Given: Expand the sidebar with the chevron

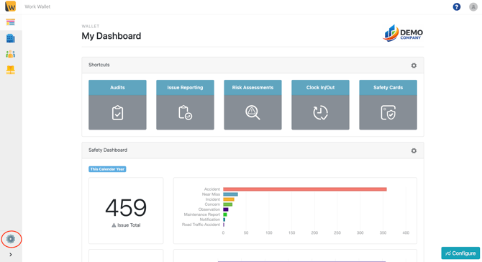Looking at the screenshot, I should pyautogui.click(x=11, y=255).
